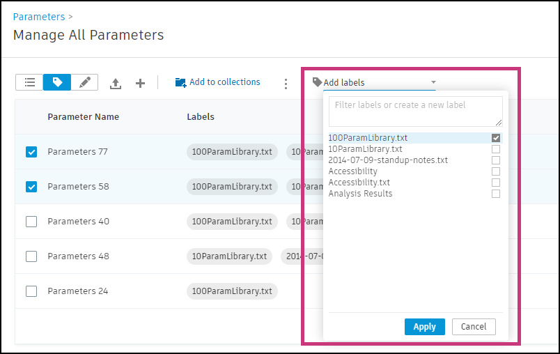The height and width of the screenshot is (354, 560).
Task: Click the pencil edit mode icon
Action: tap(85, 82)
